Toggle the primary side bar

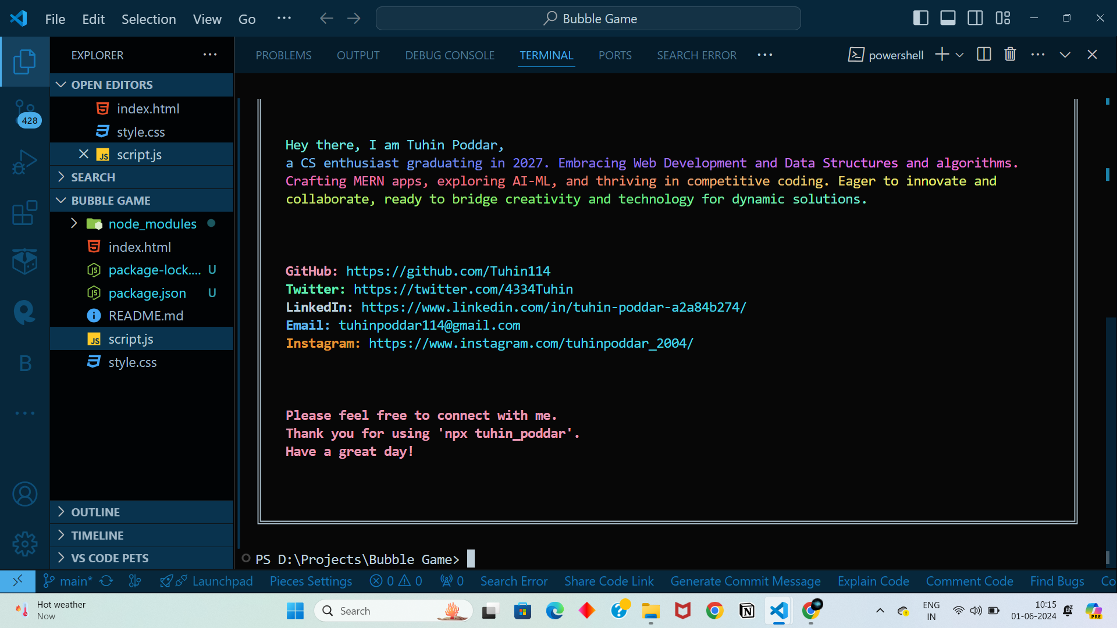point(920,18)
